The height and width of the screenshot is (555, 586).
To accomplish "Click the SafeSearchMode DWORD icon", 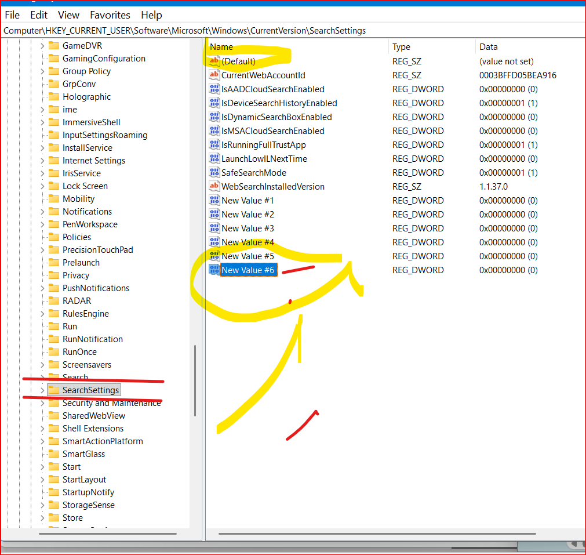I will pos(214,172).
